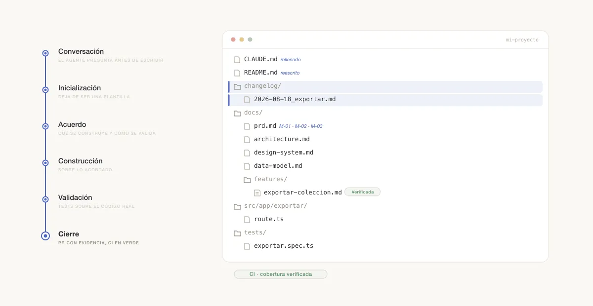This screenshot has width=593, height=306.
Task: Click the file icon for 2026-08-18_exportar.md
Action: click(x=247, y=99)
